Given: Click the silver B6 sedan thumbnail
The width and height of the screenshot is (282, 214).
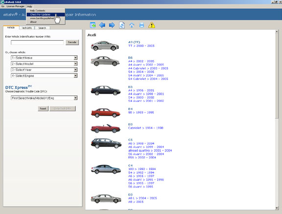Looking at the screenshot, I should (x=105, y=61).
